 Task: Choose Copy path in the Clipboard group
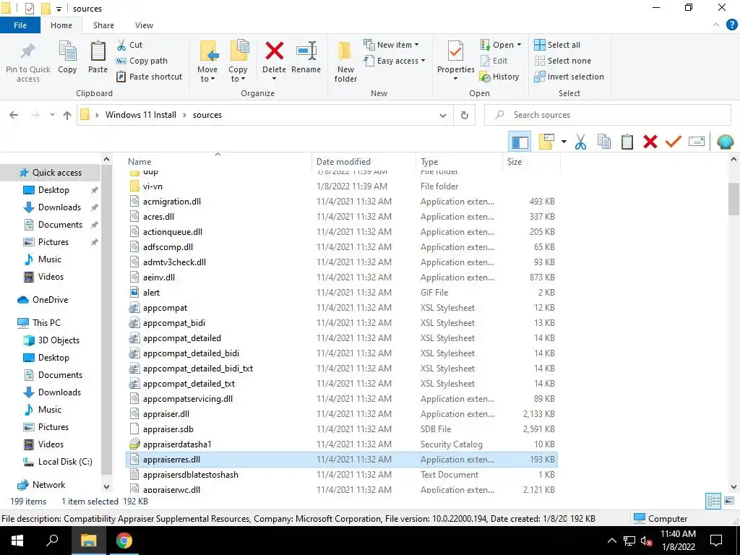pos(142,61)
